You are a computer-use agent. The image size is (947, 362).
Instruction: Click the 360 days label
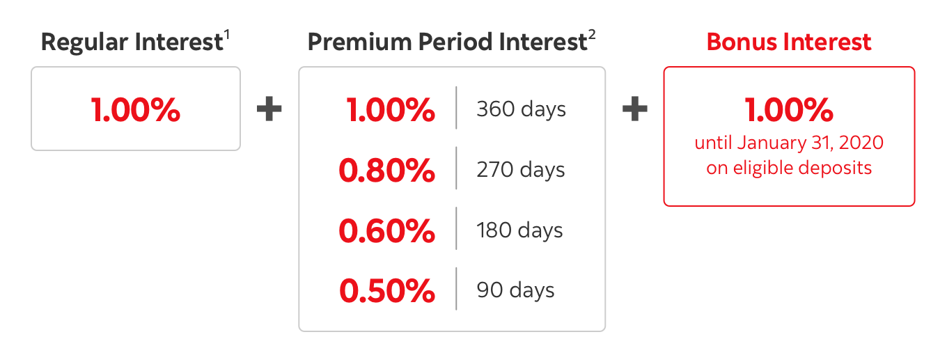521,109
